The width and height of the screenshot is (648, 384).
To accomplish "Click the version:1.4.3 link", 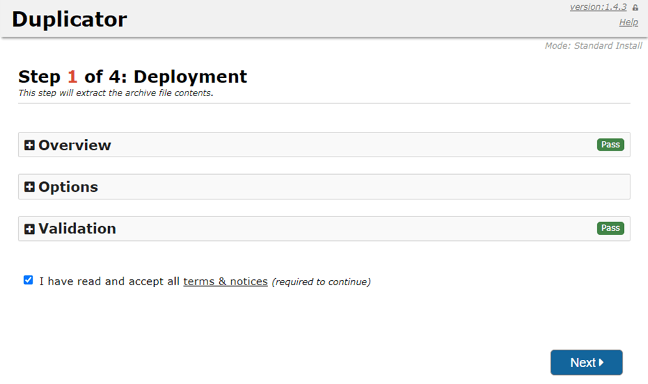I will pyautogui.click(x=598, y=7).
